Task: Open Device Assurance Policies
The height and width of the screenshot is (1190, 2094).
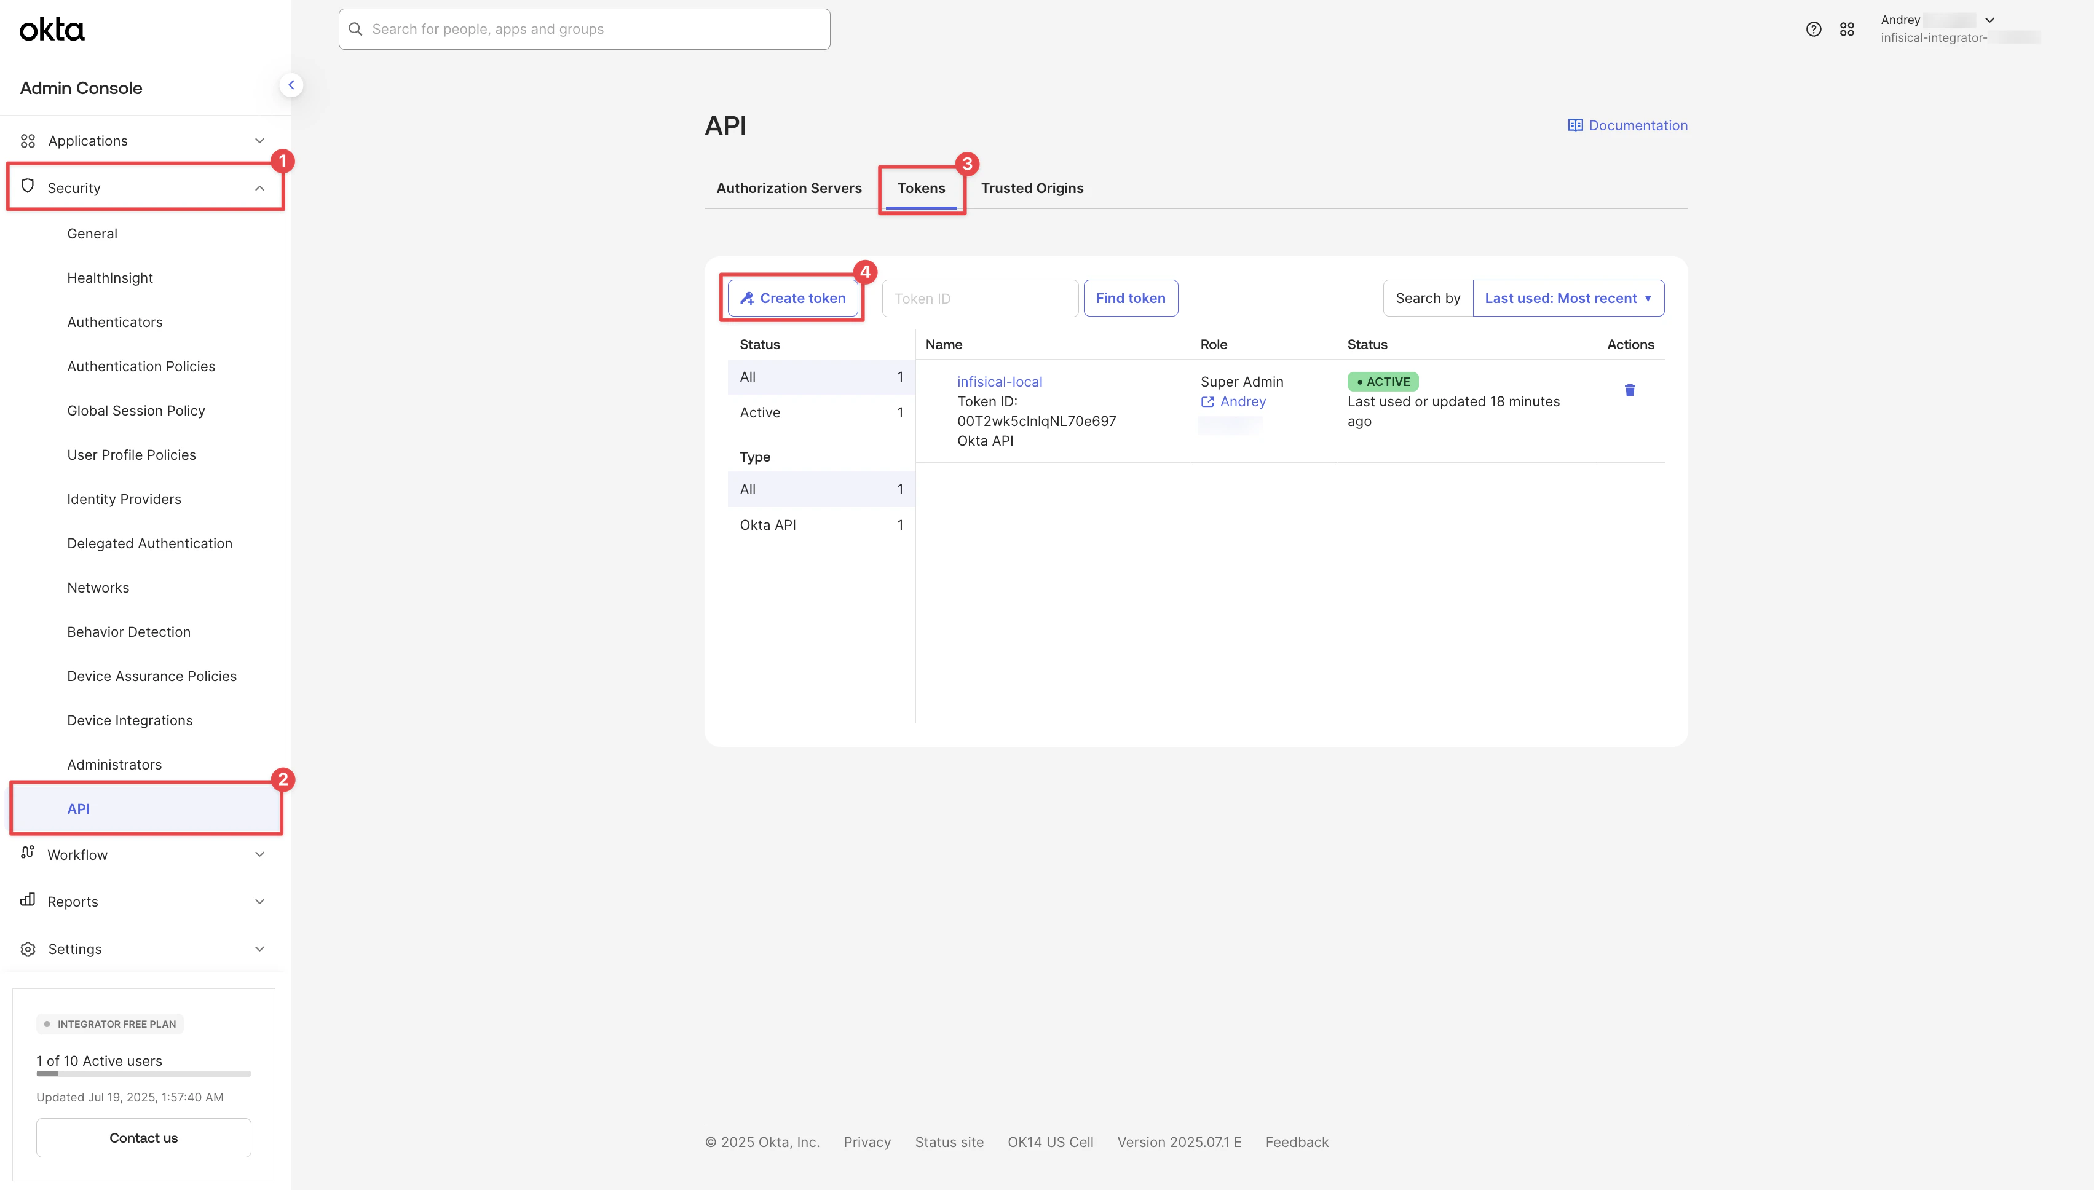Action: tap(152, 676)
